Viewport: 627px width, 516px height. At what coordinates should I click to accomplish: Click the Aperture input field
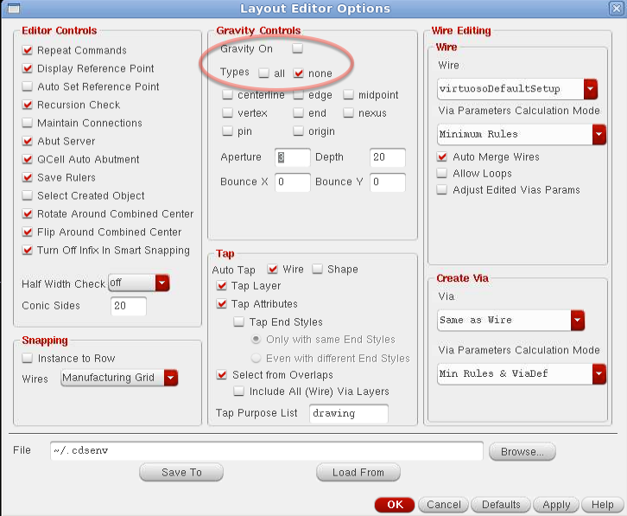[x=292, y=157]
